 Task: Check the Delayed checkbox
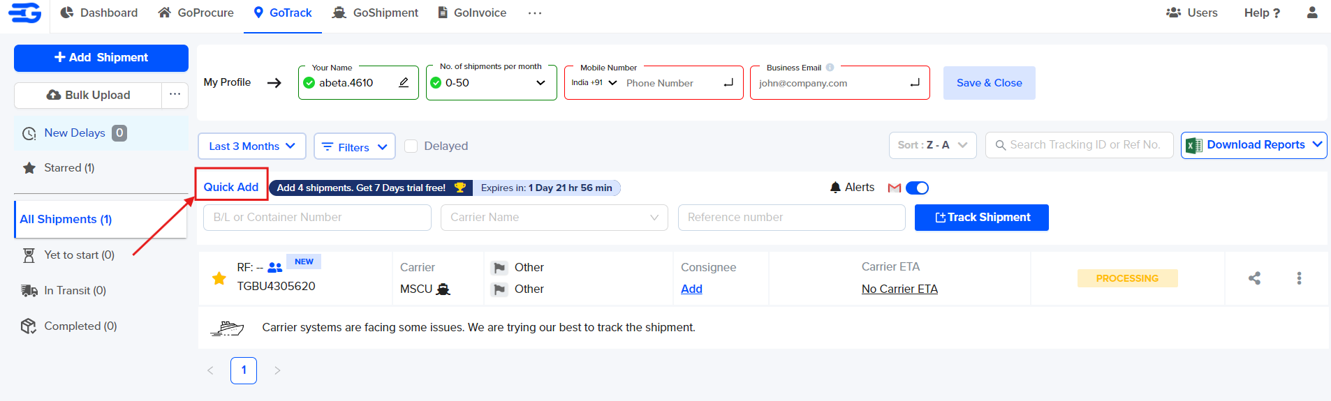(x=411, y=146)
